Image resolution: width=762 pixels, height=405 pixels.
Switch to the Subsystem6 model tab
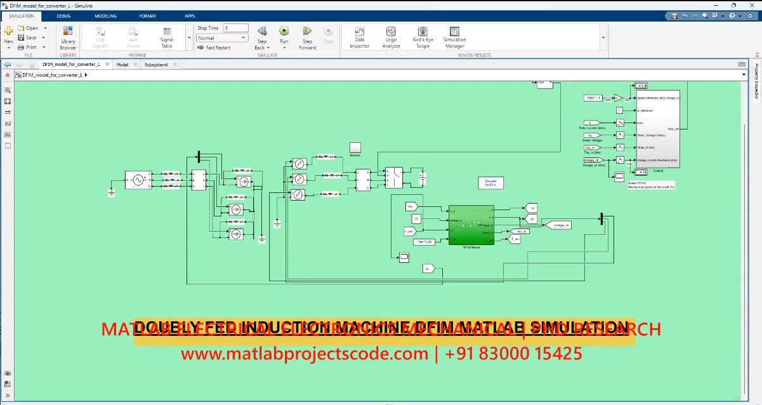(x=156, y=65)
